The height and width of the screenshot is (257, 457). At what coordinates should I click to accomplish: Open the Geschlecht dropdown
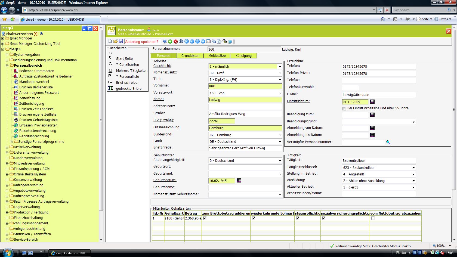click(x=280, y=67)
